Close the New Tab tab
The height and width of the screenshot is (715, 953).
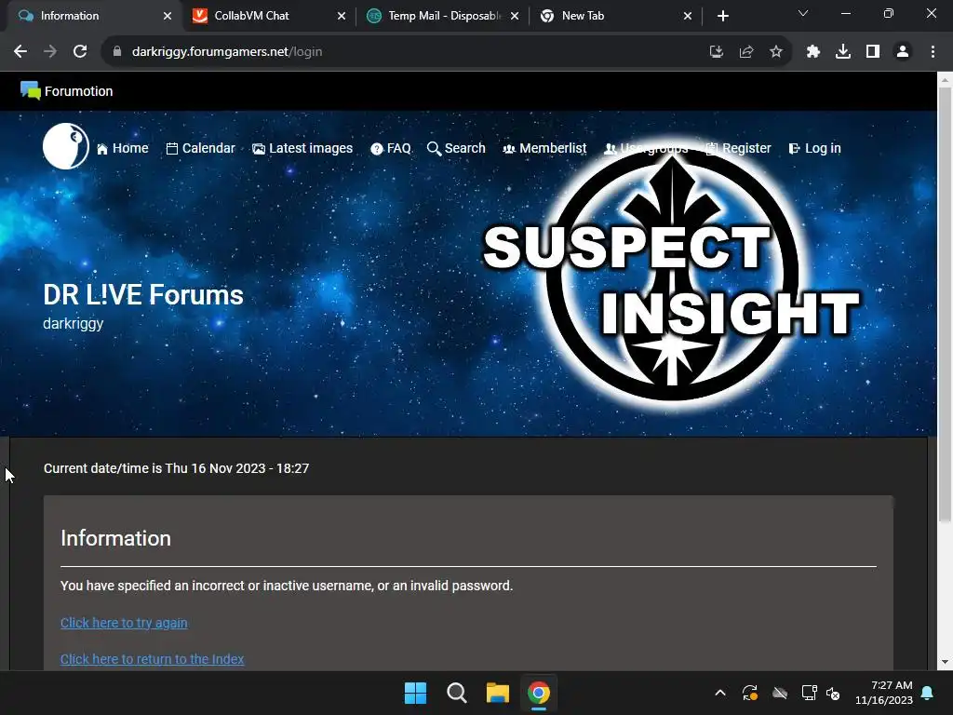point(688,16)
